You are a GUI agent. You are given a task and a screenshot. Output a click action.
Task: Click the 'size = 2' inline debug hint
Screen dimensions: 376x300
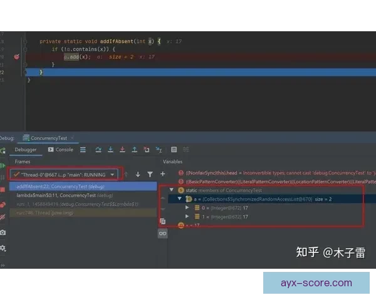121,57
